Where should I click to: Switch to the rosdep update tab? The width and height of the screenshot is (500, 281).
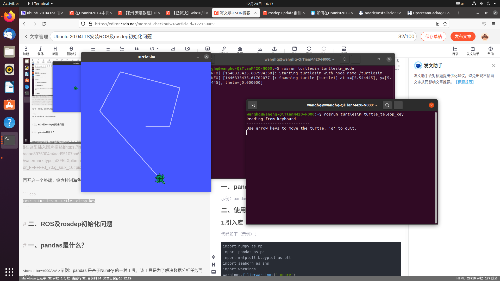[x=284, y=13]
